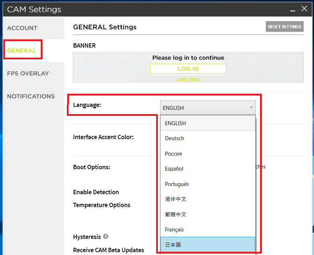Close the CAM Settings window

point(304,9)
